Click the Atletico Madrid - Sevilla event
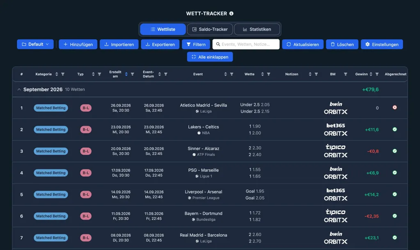 coord(203,105)
